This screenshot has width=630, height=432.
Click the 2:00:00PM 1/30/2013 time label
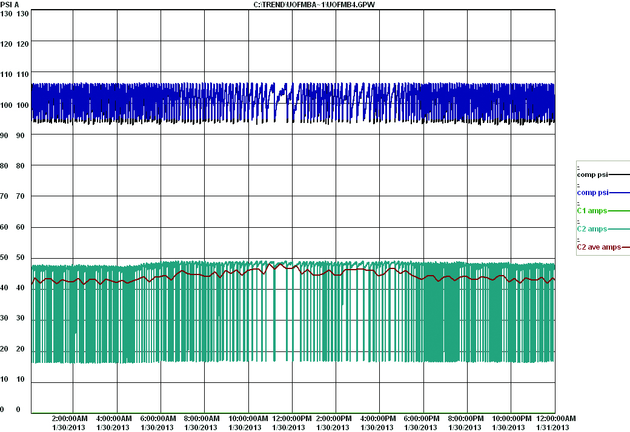point(334,423)
